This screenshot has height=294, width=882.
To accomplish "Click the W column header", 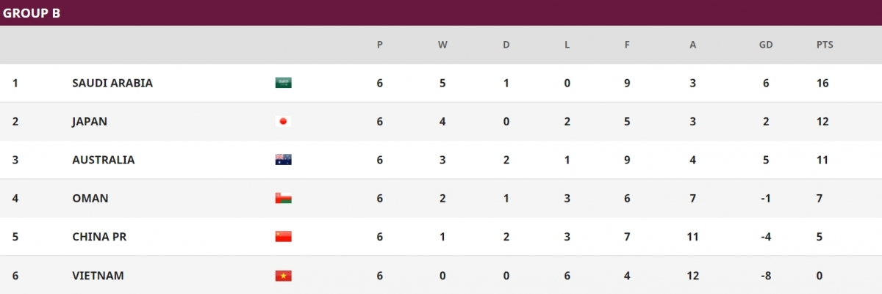I will 442,45.
